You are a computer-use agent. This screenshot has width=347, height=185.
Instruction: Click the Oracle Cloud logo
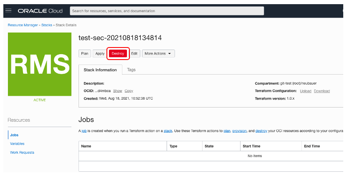tap(41, 10)
